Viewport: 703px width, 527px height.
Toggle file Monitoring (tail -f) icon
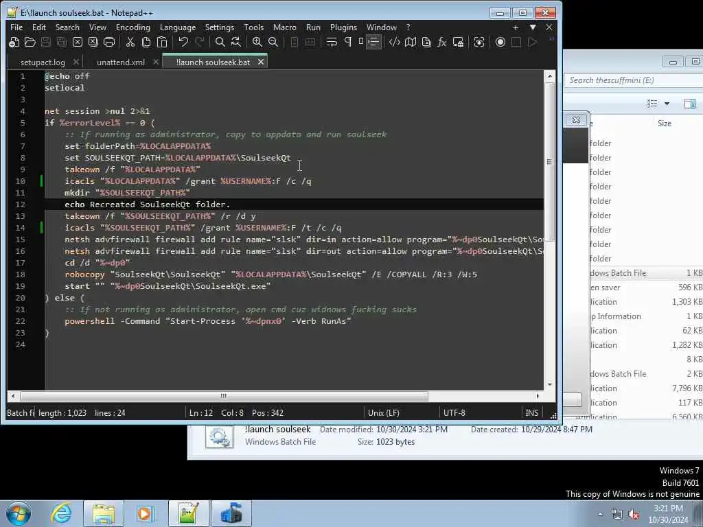(479, 42)
